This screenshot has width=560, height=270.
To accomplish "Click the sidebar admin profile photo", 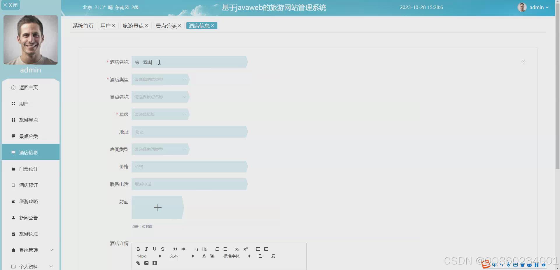I will click(31, 40).
